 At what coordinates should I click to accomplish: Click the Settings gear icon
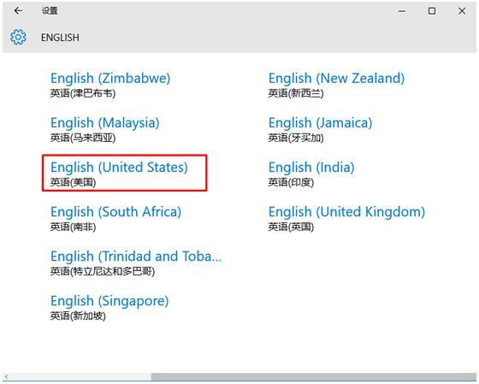point(18,38)
